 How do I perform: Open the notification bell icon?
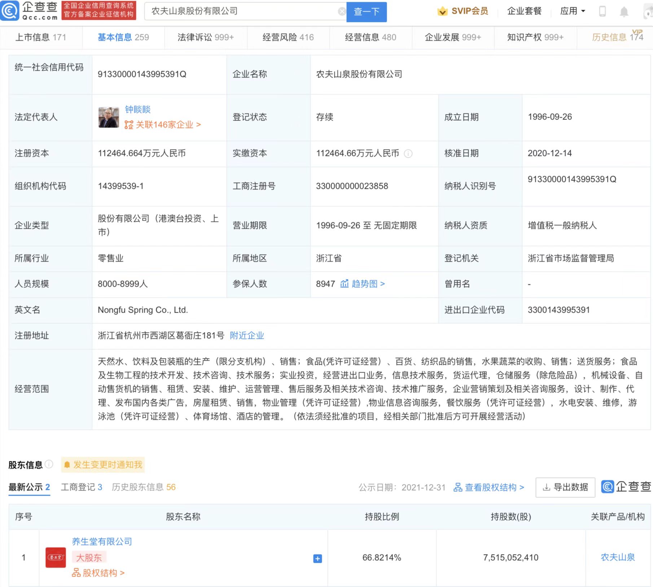click(x=624, y=12)
